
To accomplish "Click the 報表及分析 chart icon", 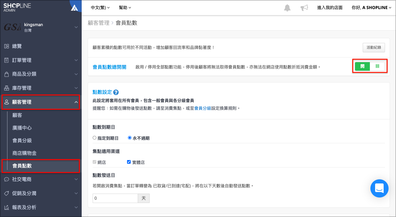I will click(7, 207).
